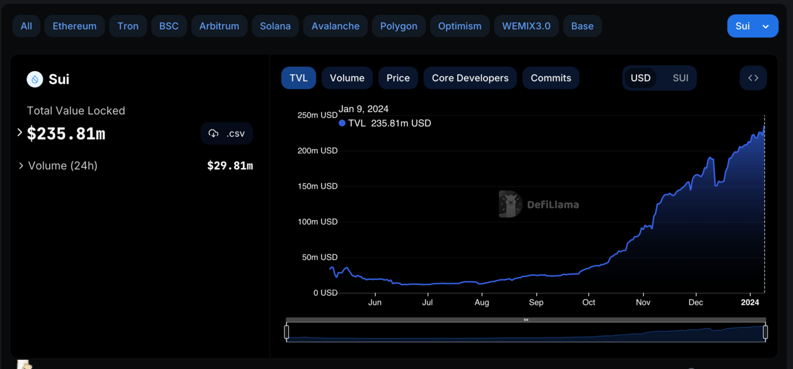
Task: Click the $235.81m TVL value
Action: [x=66, y=134]
